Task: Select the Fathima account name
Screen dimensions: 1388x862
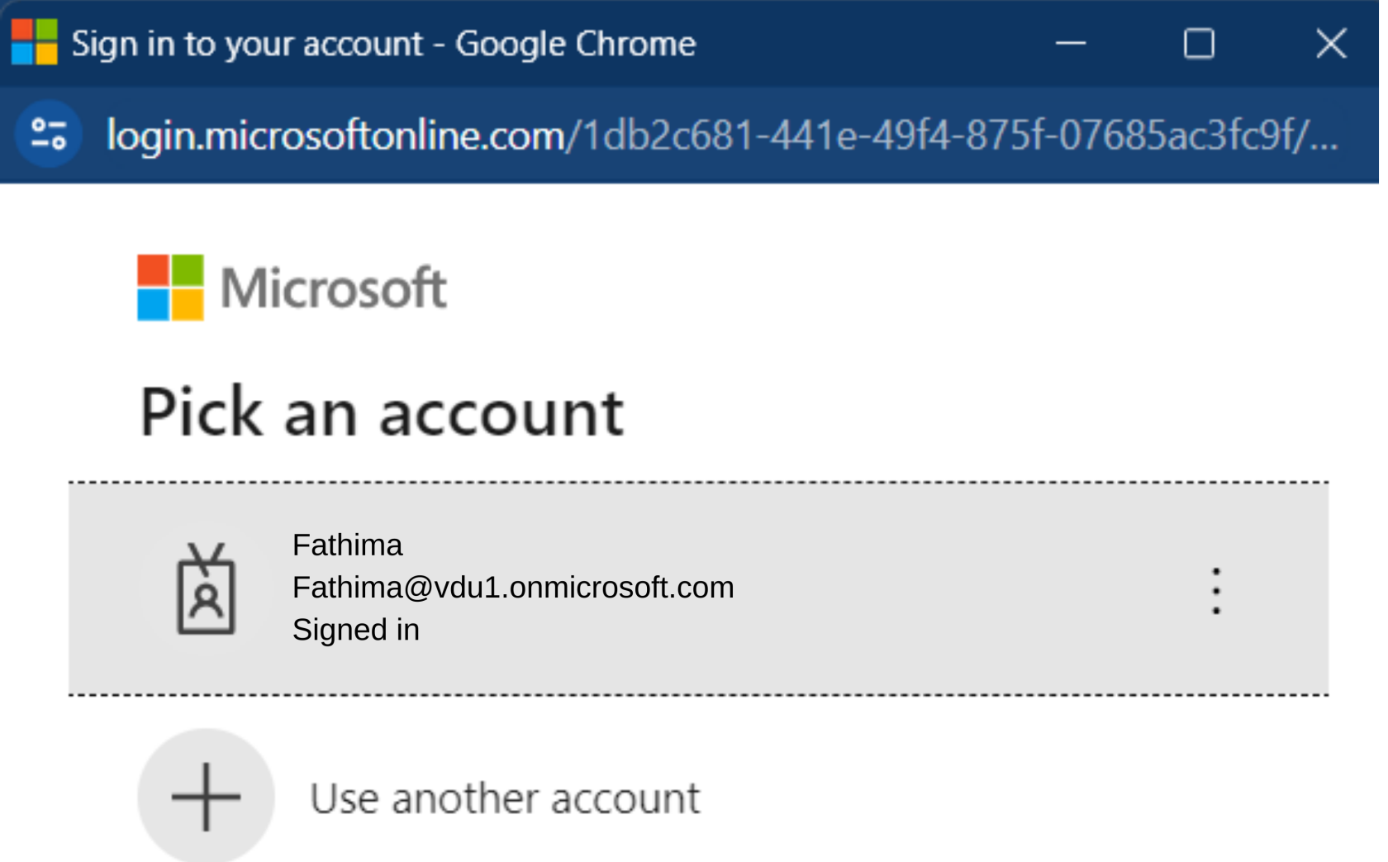Action: 348,545
